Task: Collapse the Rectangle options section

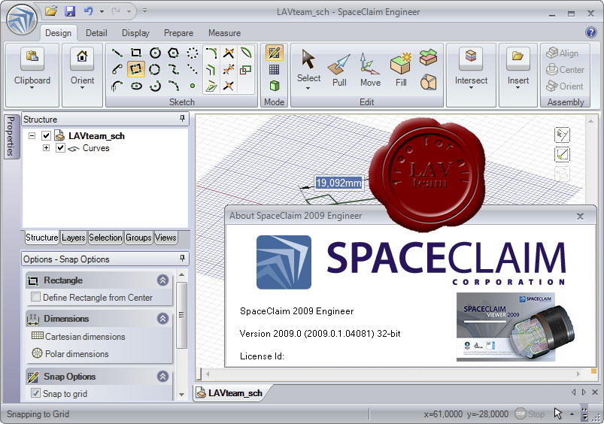Action: [163, 280]
